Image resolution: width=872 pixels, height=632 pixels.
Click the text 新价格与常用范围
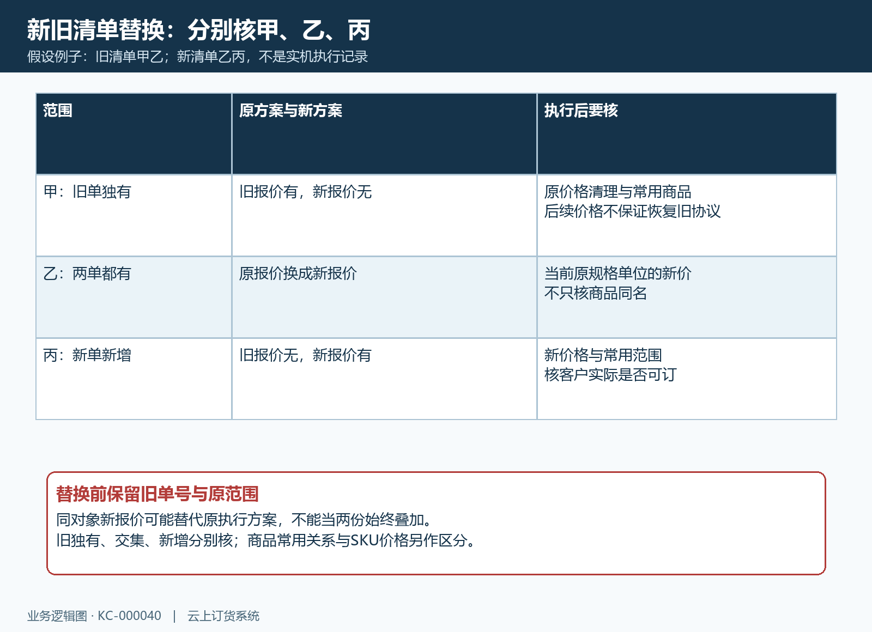[603, 355]
